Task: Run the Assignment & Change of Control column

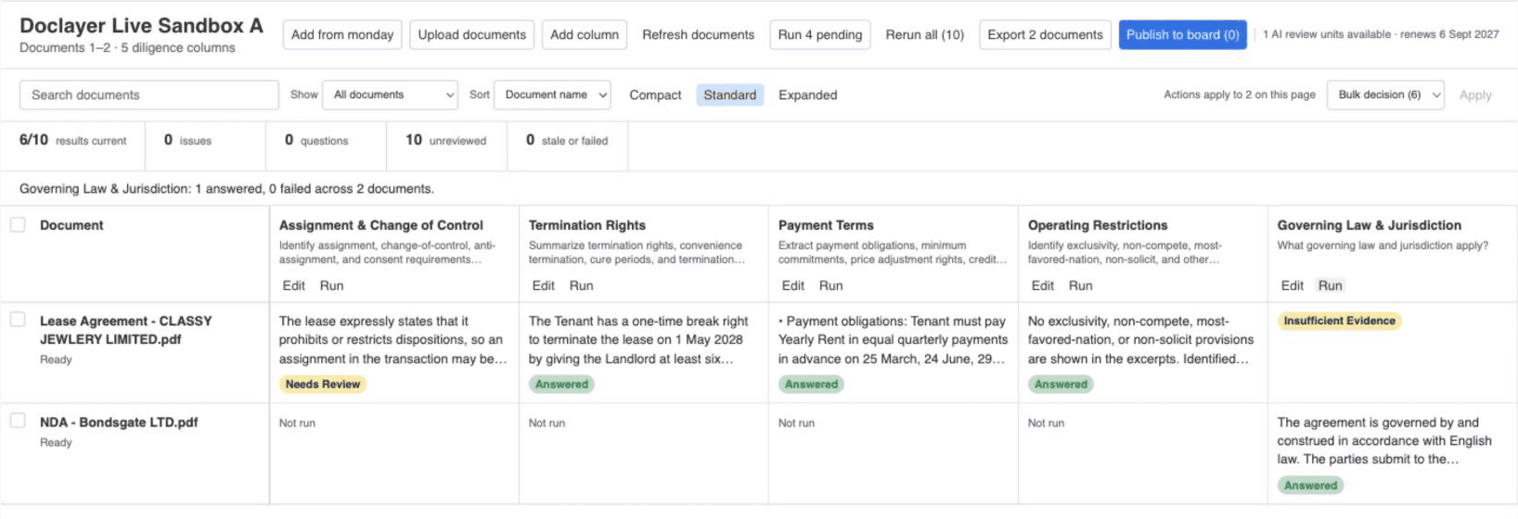Action: click(331, 285)
